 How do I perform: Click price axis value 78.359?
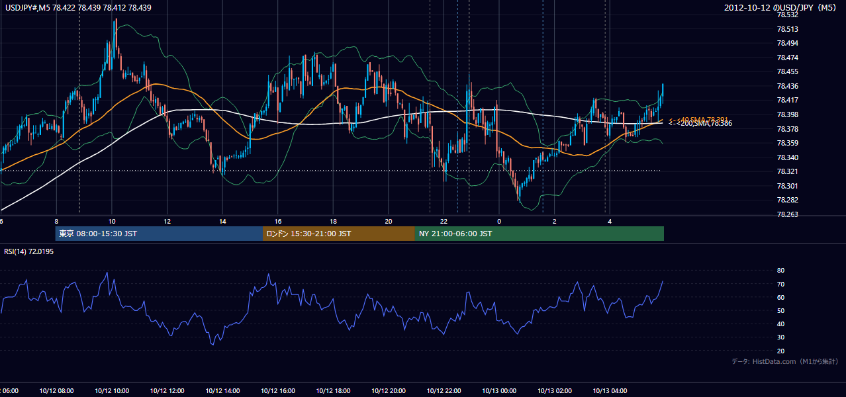[788, 143]
